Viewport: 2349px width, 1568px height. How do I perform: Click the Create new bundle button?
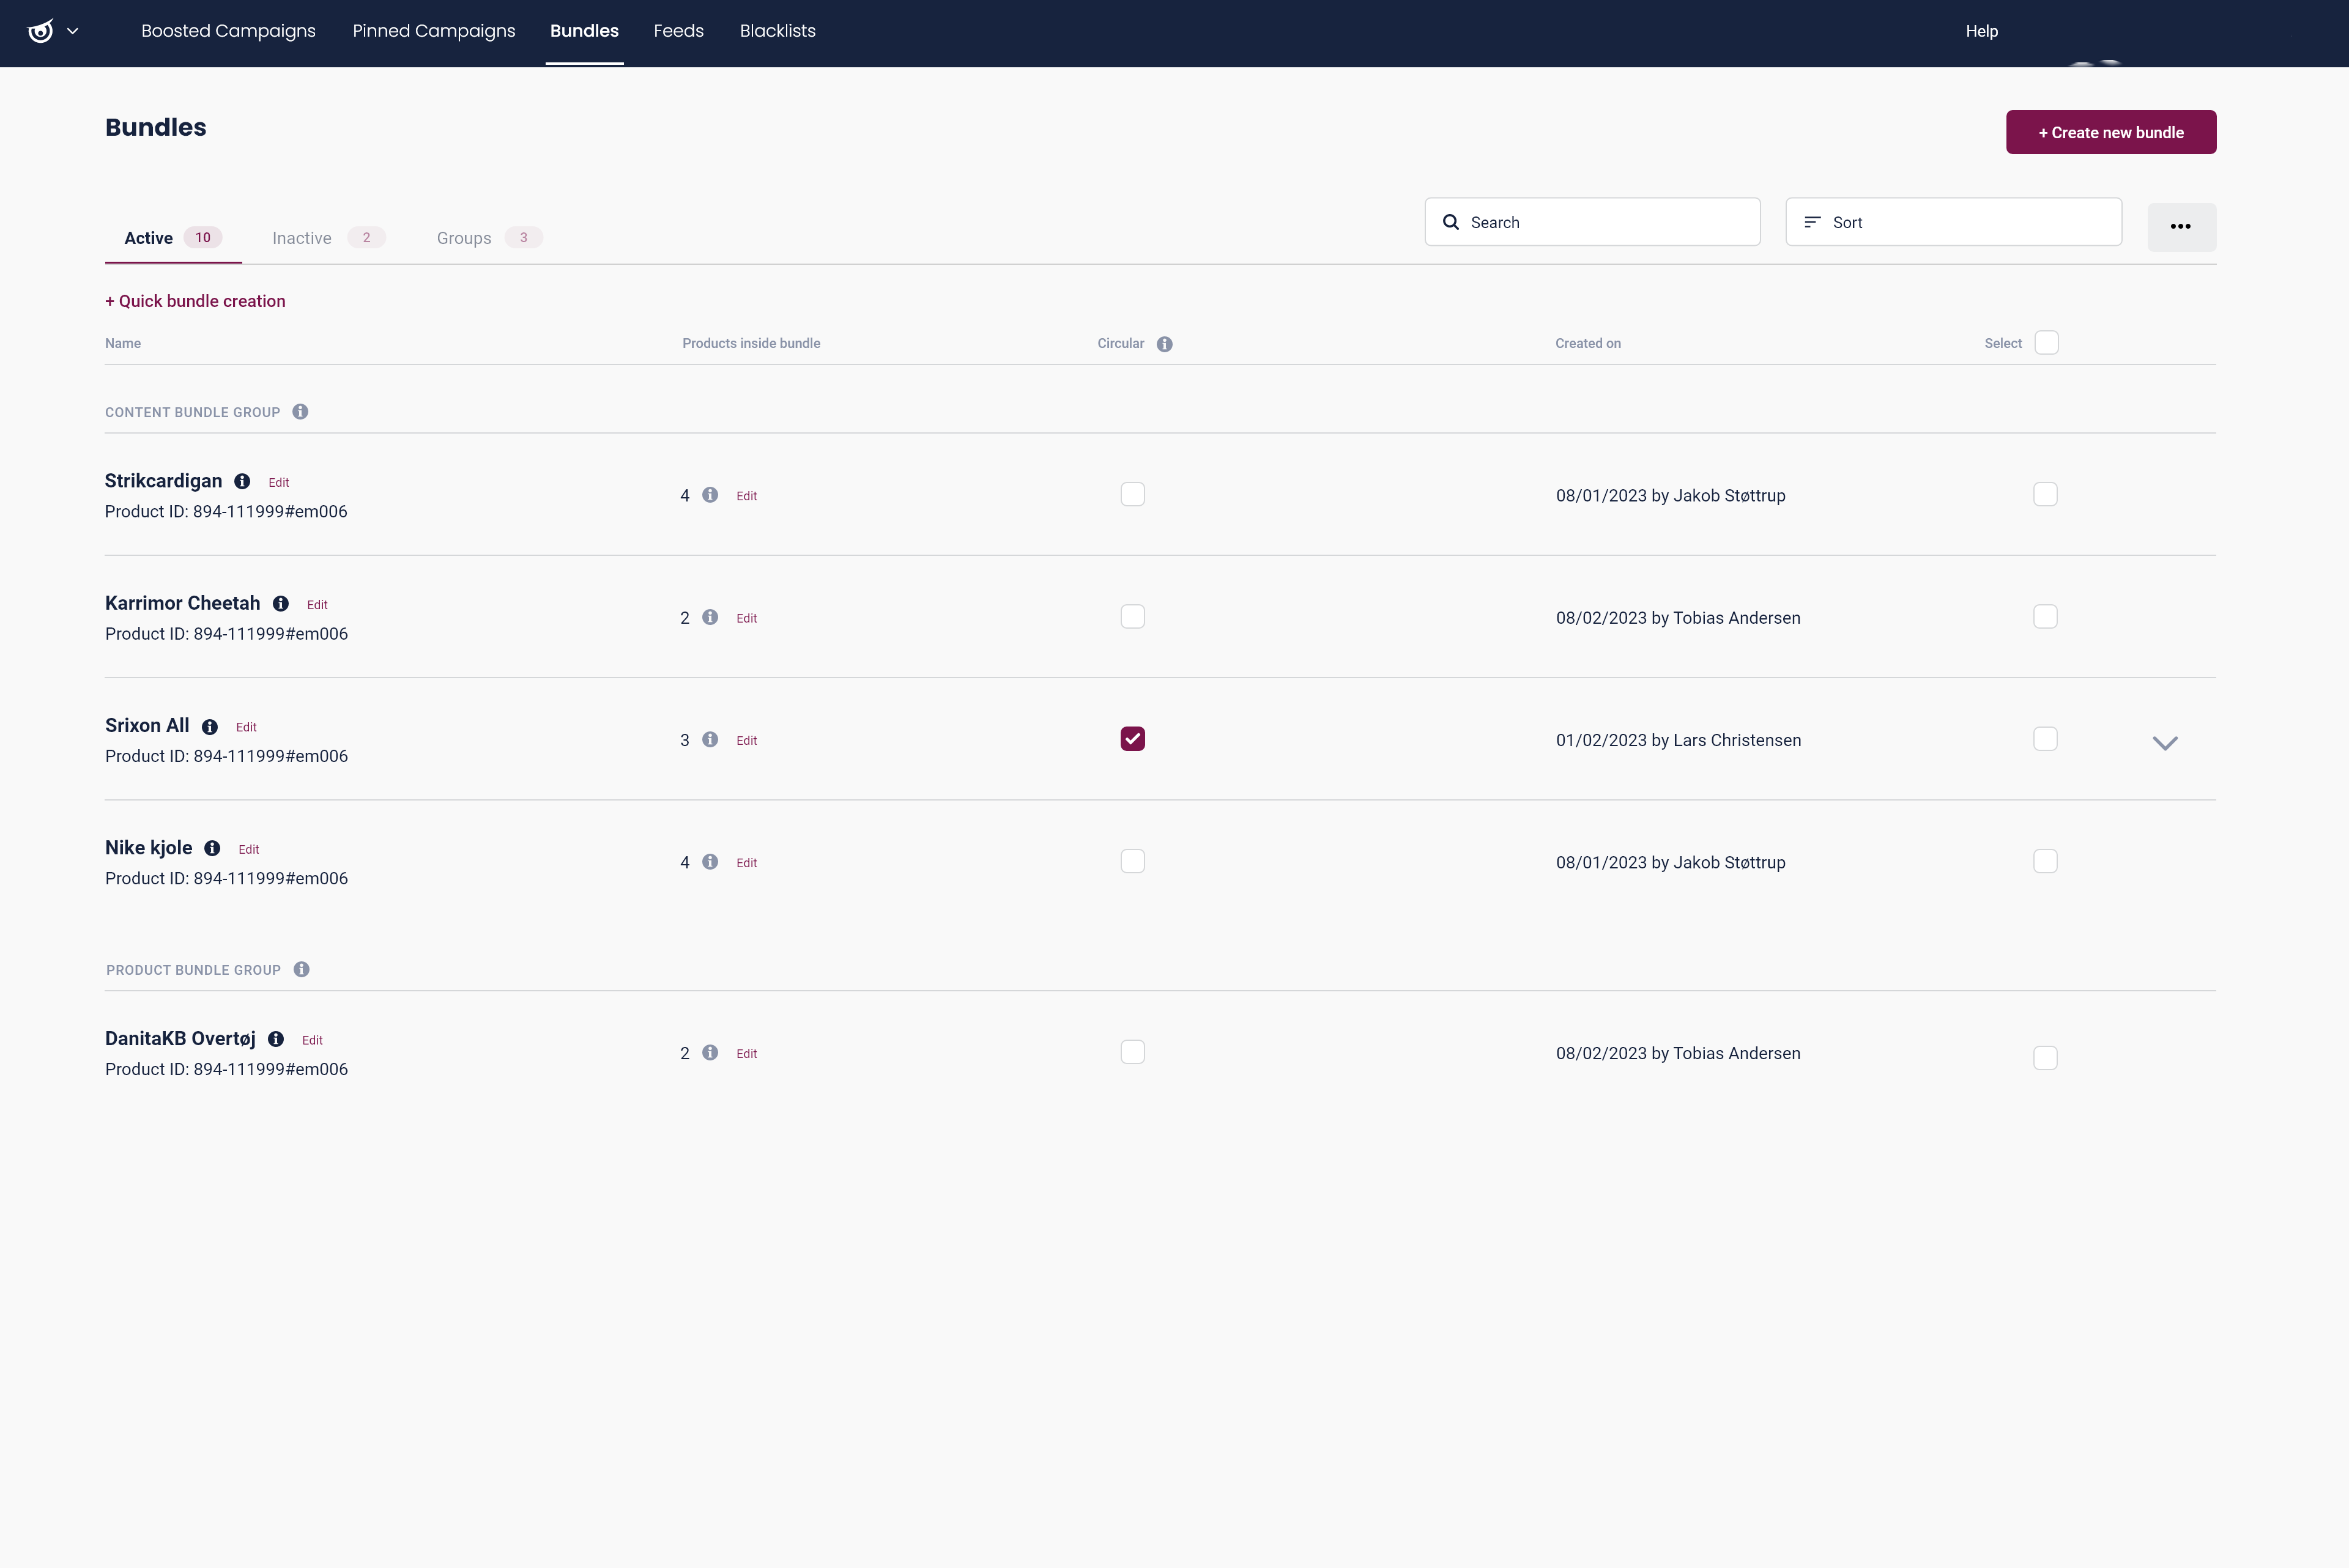point(2110,131)
